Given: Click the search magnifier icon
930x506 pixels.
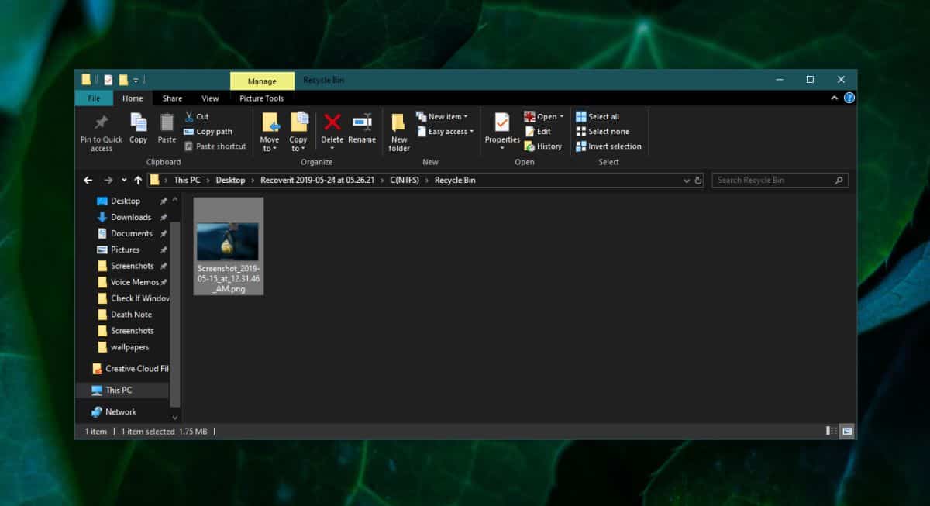Looking at the screenshot, I should (x=839, y=181).
